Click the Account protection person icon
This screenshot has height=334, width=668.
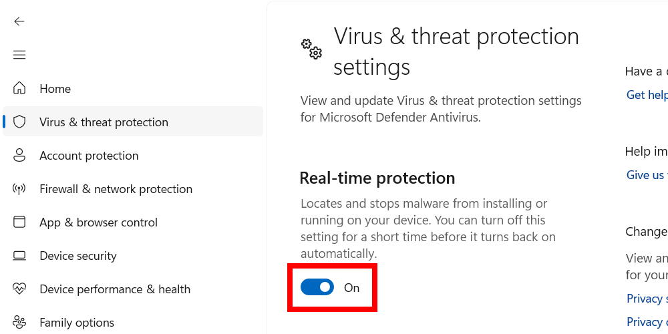click(x=19, y=156)
